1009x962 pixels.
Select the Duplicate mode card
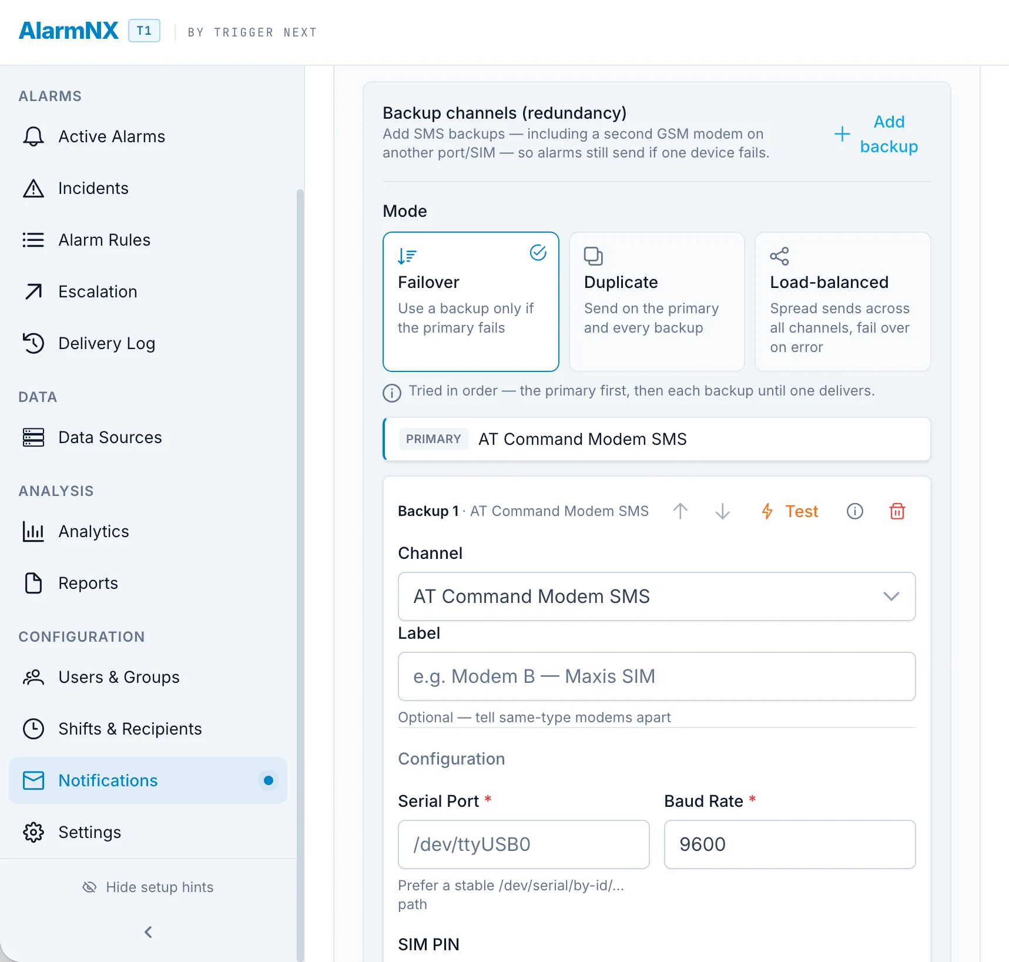click(x=657, y=301)
